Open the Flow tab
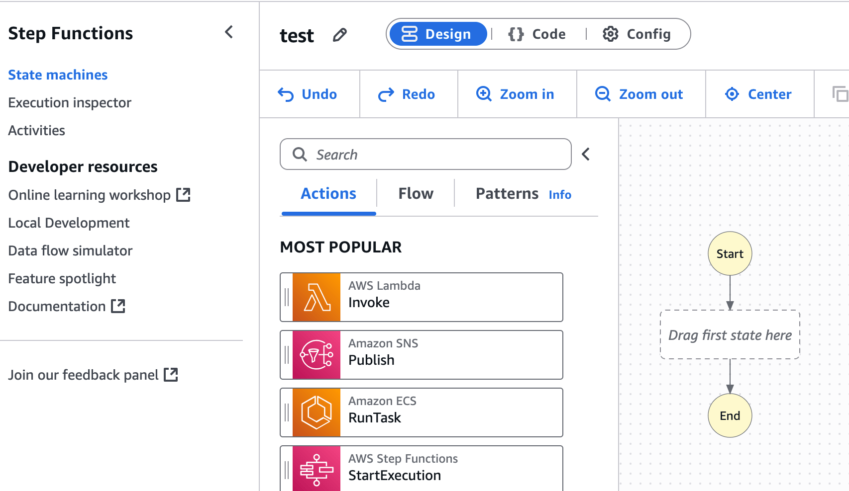Screen dimensions: 849x491 [416, 194]
